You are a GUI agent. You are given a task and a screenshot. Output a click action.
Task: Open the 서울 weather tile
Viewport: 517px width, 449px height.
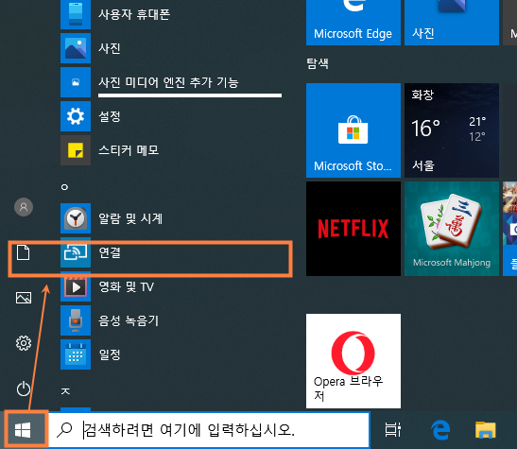pos(452,130)
